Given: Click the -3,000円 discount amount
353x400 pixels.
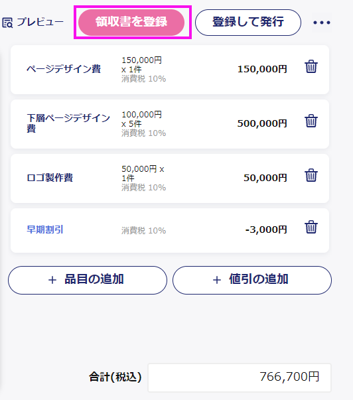Looking at the screenshot, I should tap(266, 230).
